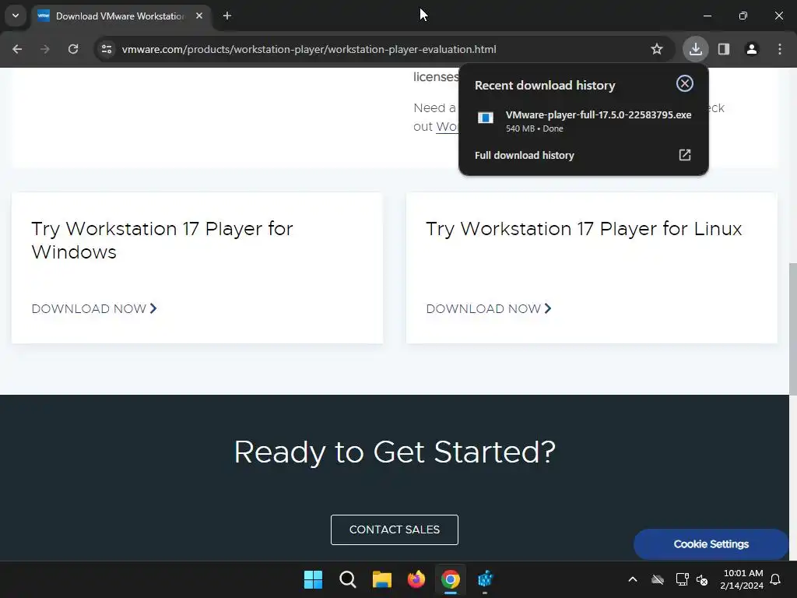Click the page vertical scrollbar thumb
797x598 pixels.
[x=793, y=329]
